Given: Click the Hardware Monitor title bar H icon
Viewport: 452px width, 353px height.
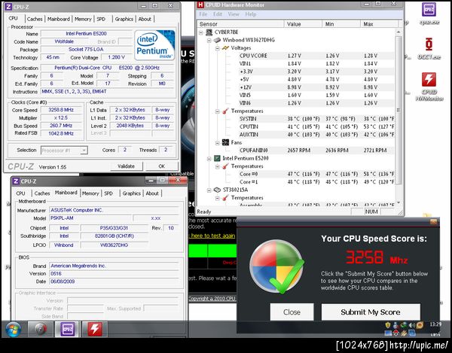Looking at the screenshot, I should (200, 5).
